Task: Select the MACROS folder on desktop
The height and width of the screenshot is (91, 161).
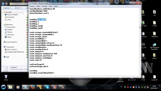Action: [x=154, y=34]
